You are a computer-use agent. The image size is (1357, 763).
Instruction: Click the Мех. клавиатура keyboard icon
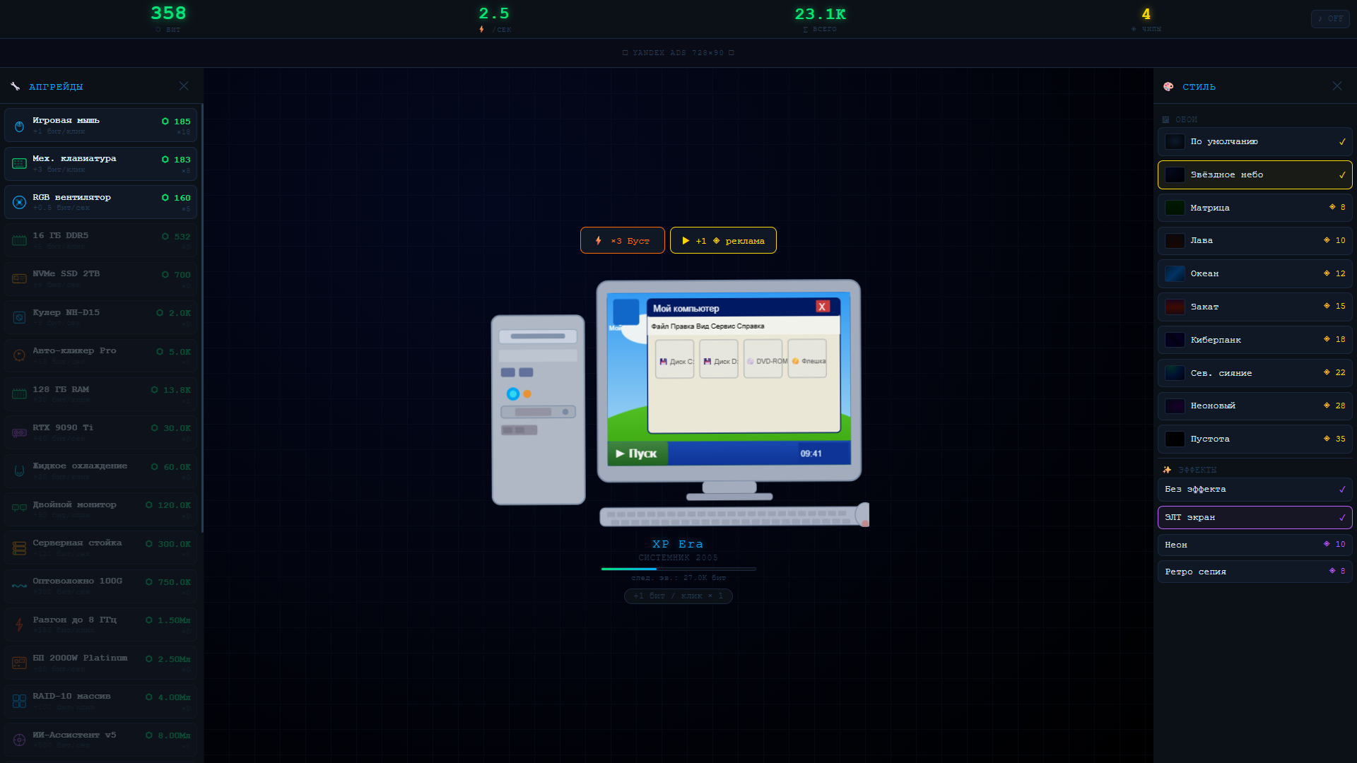19,164
